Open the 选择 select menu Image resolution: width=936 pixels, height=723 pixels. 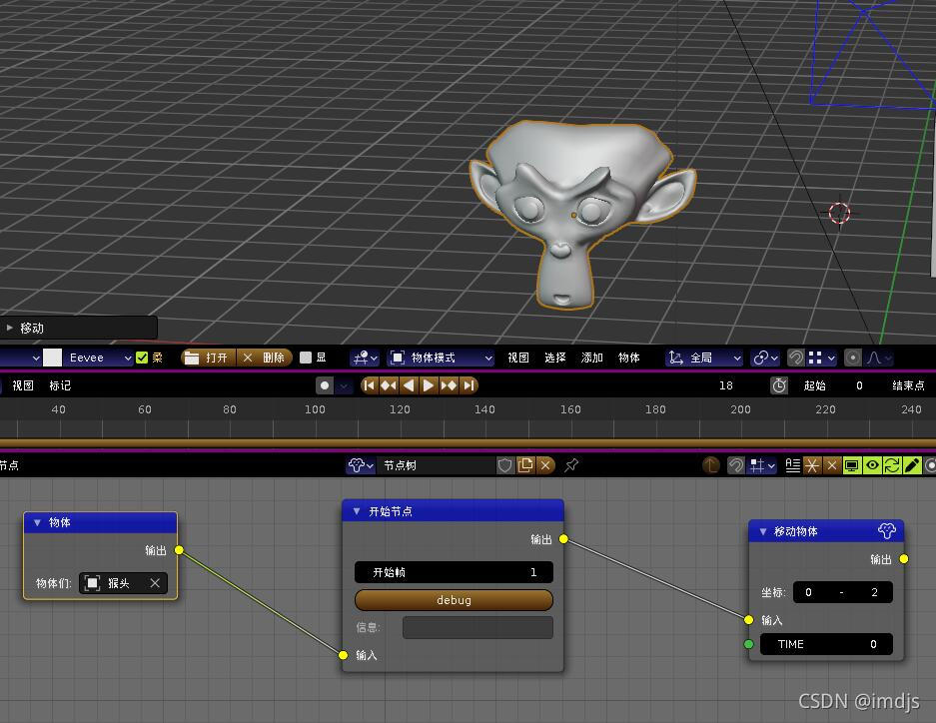555,358
